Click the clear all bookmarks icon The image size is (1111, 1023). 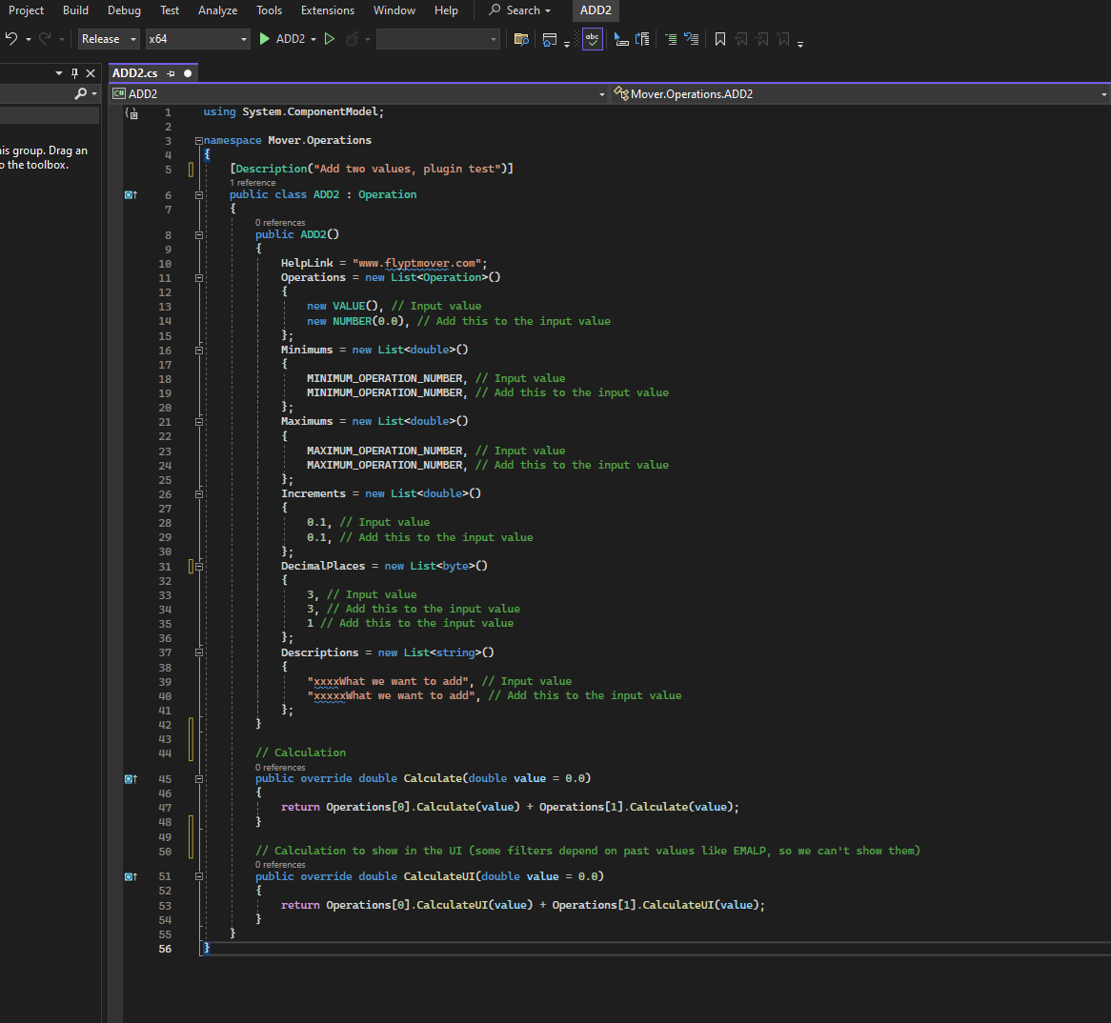point(783,39)
